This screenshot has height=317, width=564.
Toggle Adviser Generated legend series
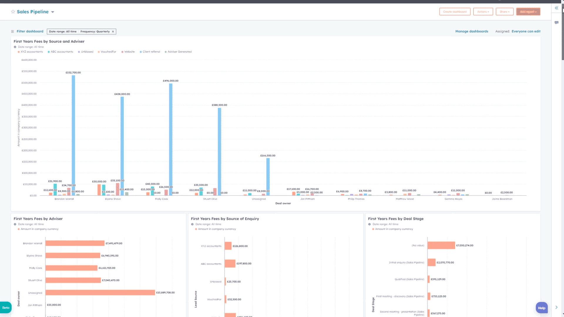click(178, 52)
